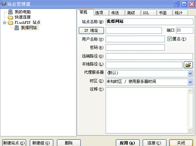This screenshot has height=146, width=196.
Task: Click the notes scrollbar down arrow
Action: [190, 130]
